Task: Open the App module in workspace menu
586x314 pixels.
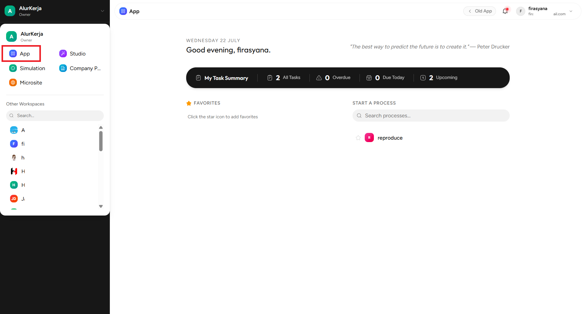Action: coord(21,54)
